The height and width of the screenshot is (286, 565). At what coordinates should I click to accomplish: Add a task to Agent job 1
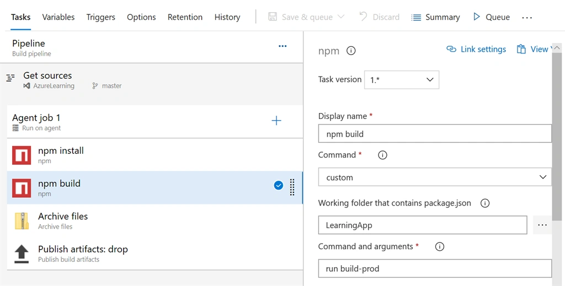pyautogui.click(x=276, y=121)
